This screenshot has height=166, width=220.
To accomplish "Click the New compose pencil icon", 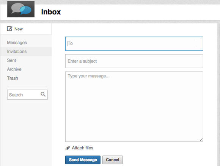I will pyautogui.click(x=9, y=29).
